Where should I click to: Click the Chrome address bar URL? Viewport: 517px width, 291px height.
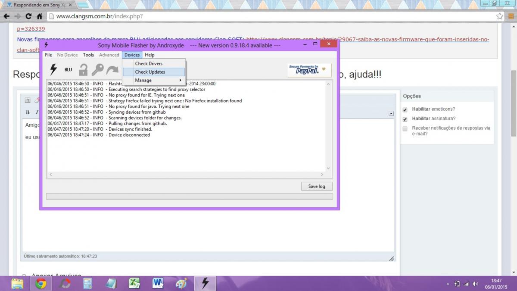click(x=100, y=16)
